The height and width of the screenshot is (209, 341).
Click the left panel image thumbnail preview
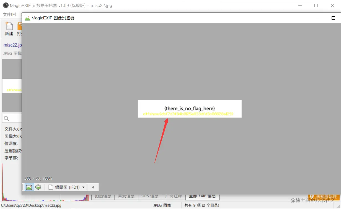[x=12, y=86]
